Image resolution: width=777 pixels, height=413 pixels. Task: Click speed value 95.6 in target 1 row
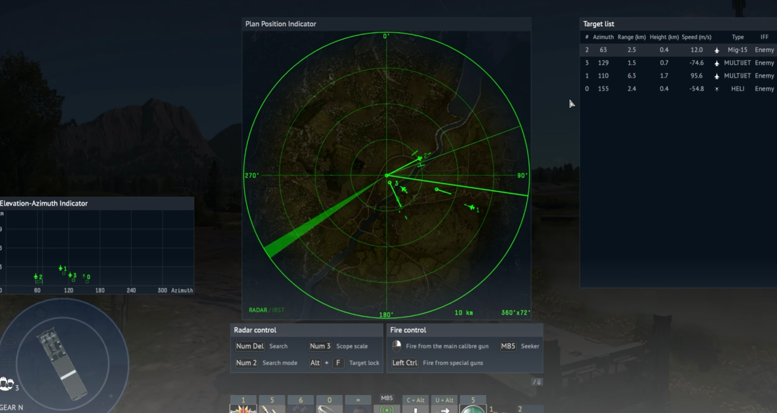696,76
